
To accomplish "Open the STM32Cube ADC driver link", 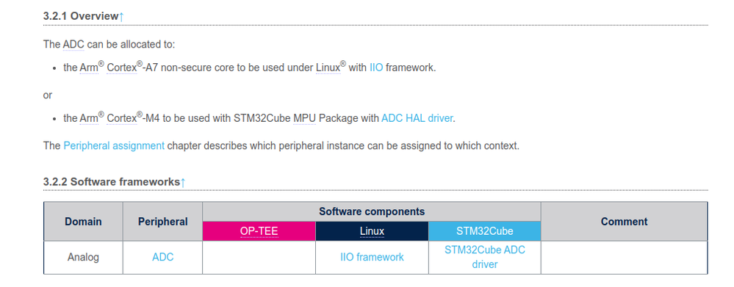I will pos(485,257).
